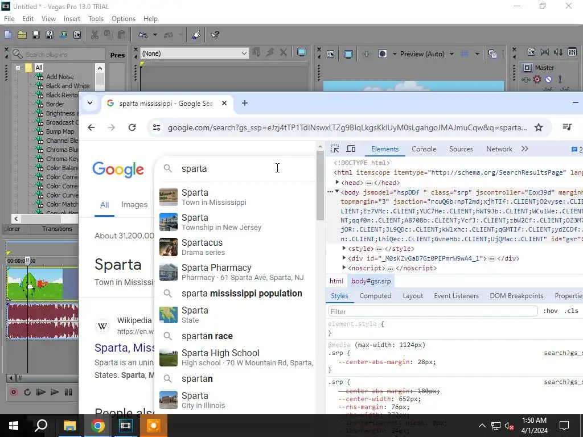The image size is (583, 437).
Task: Toggle split screen view icon in preview
Action: click(382, 54)
